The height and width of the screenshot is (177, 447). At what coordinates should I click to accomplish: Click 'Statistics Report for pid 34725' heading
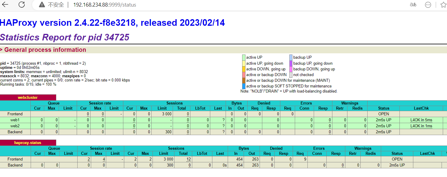click(x=65, y=37)
